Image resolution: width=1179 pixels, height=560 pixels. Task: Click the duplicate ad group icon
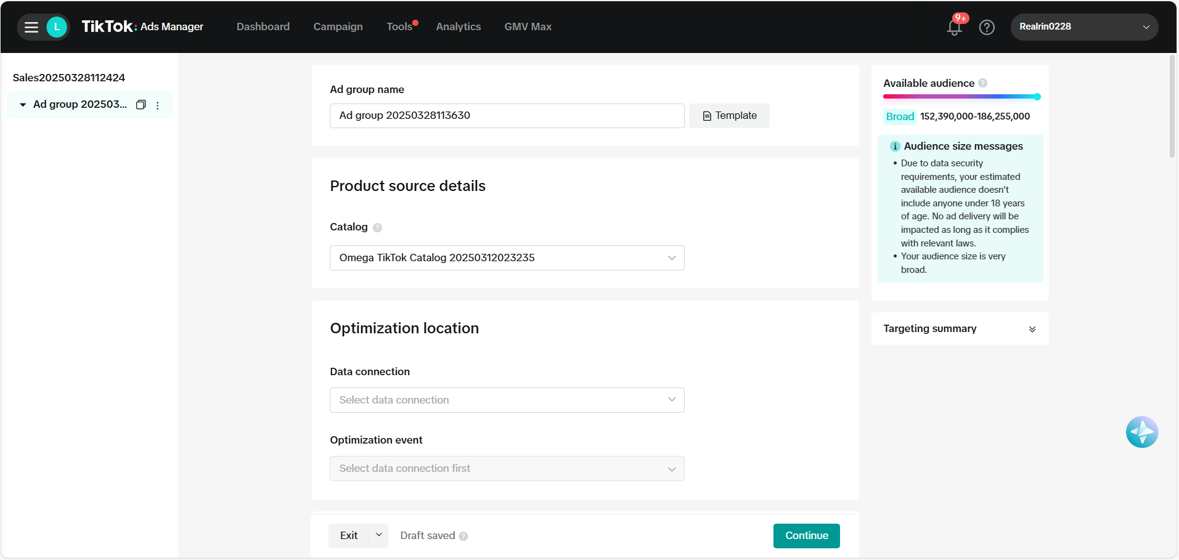tap(141, 105)
